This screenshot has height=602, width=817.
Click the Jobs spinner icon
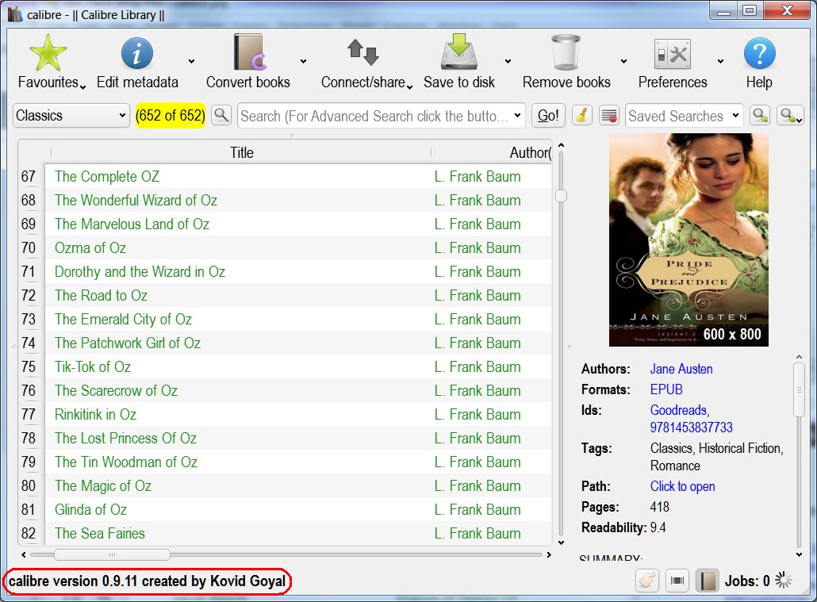click(783, 580)
